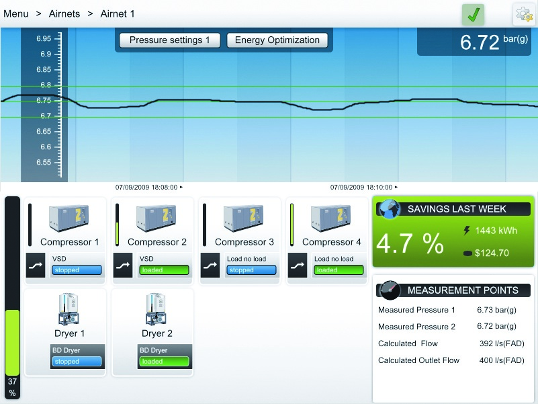Click the 6.95 scale value on chart
538x404 pixels.
click(44, 38)
